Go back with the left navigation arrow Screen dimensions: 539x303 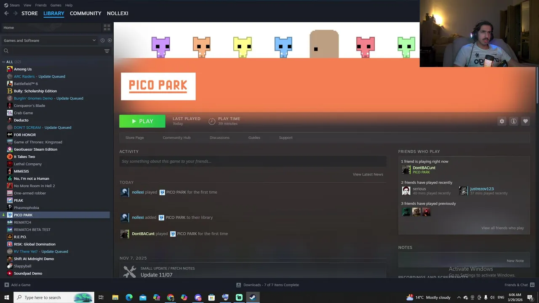click(6, 13)
